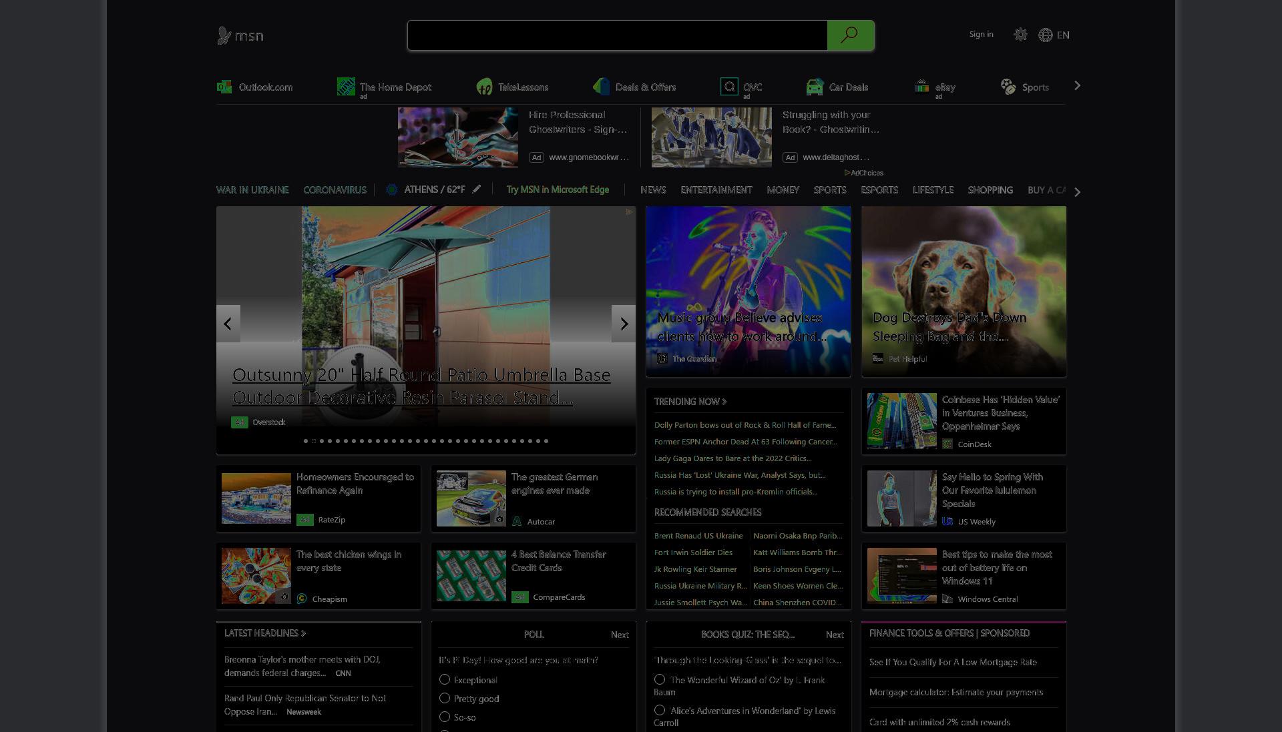
Task: Open Brent Renaud US Ukraine search
Action: 698,536
